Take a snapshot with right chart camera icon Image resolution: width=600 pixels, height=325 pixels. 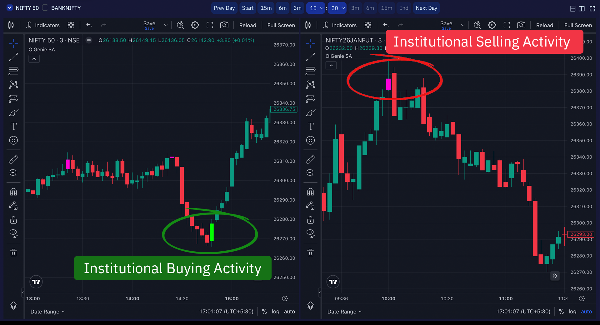pyautogui.click(x=521, y=25)
